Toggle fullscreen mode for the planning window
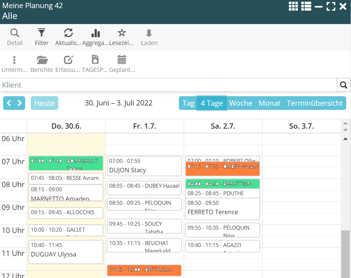Screen dimensions: 351x278 pos(331,6)
